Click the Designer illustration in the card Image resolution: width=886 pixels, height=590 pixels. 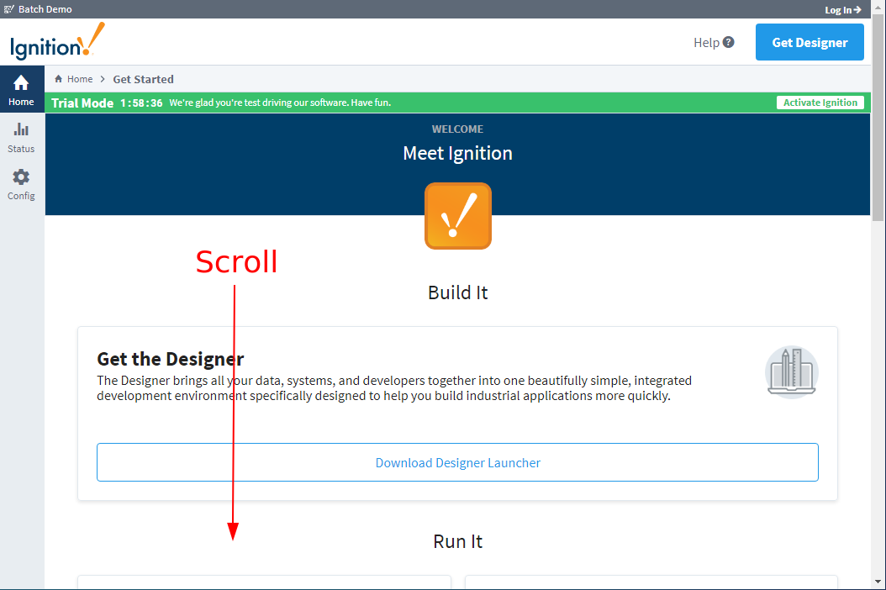(791, 371)
